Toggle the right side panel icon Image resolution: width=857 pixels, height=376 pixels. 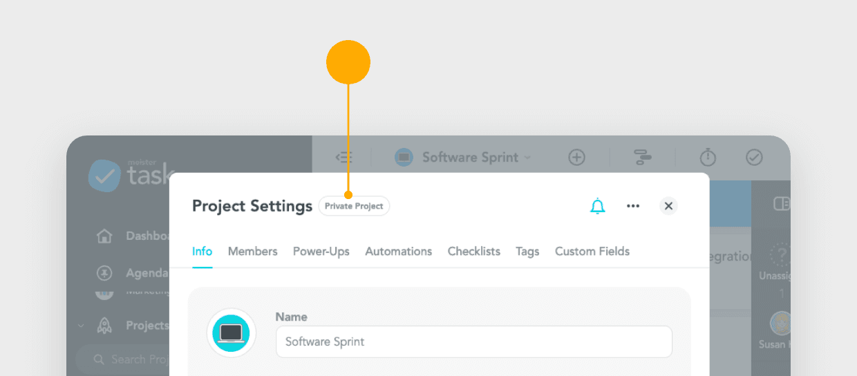click(x=781, y=203)
